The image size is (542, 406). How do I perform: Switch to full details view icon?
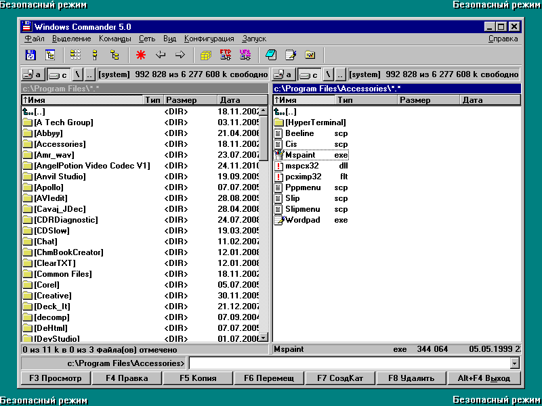click(95, 55)
